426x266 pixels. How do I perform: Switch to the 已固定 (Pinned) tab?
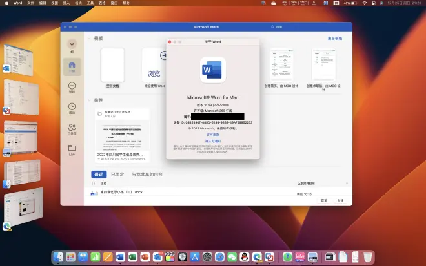point(117,175)
